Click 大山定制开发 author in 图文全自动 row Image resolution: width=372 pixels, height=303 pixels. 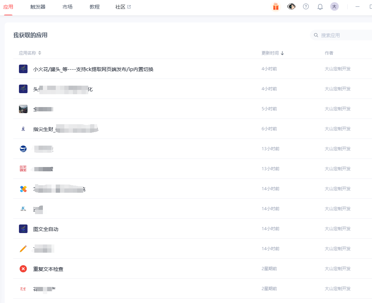coord(338,229)
